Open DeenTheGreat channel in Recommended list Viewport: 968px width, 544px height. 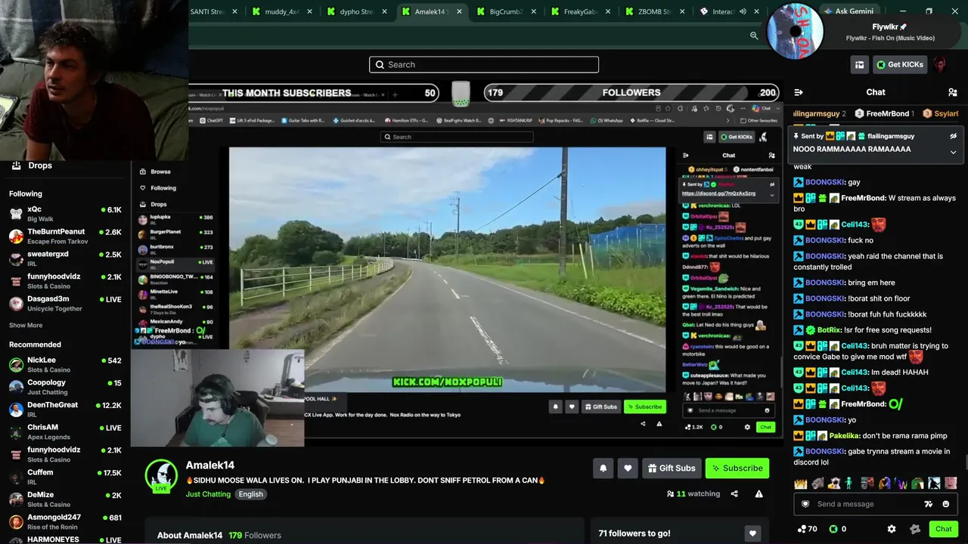tap(64, 410)
